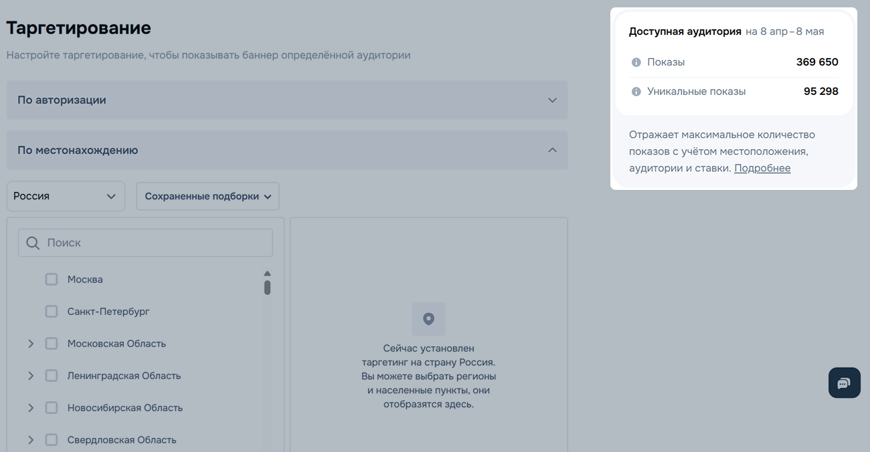870x452 pixels.
Task: Select the Ленинградская Область checkbox
Action: pyautogui.click(x=52, y=376)
